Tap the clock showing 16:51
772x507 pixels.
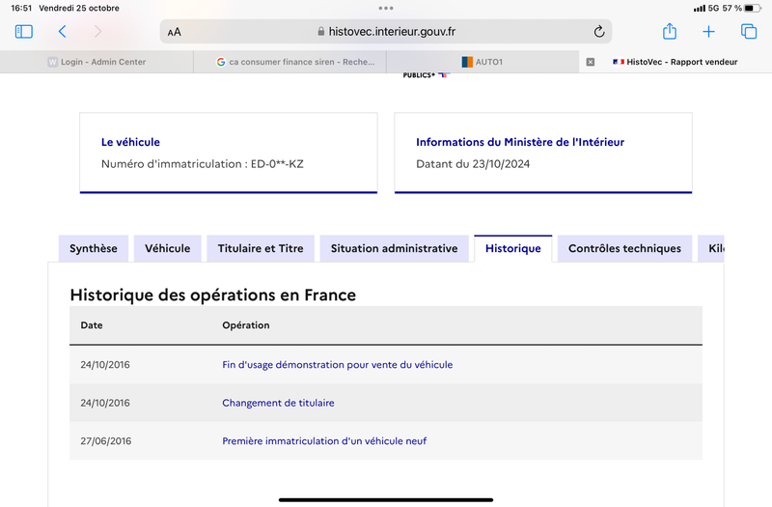(21, 8)
